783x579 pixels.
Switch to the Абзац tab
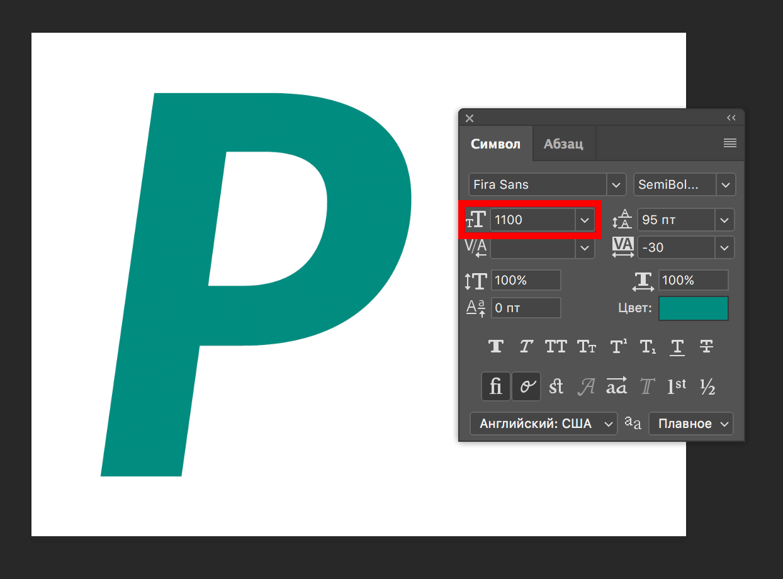click(x=563, y=144)
